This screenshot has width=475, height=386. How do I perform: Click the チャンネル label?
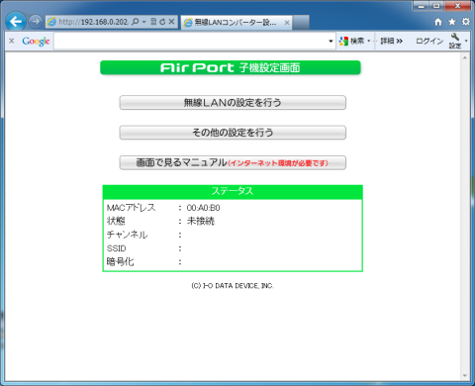[128, 235]
